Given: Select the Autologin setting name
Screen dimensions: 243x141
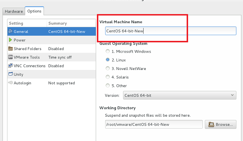Looking at the screenshot, I should point(22,83).
